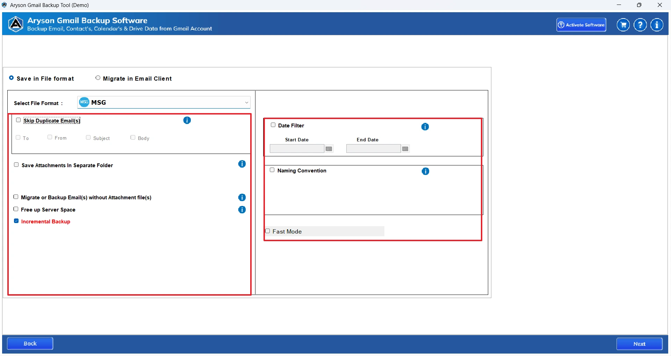Show info for Migrate or Backup without Attachment
Screen dimensions: 671x356
pos(242,198)
